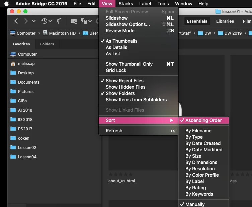Toggle Show Items from Subfolders
The image size is (252, 207).
(139, 100)
